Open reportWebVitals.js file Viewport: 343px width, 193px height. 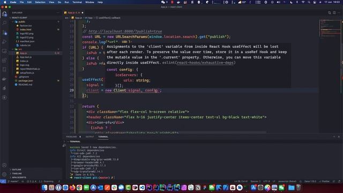(x=30, y=69)
